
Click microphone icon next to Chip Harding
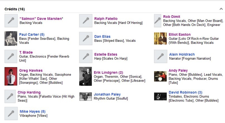[x=11, y=96]
